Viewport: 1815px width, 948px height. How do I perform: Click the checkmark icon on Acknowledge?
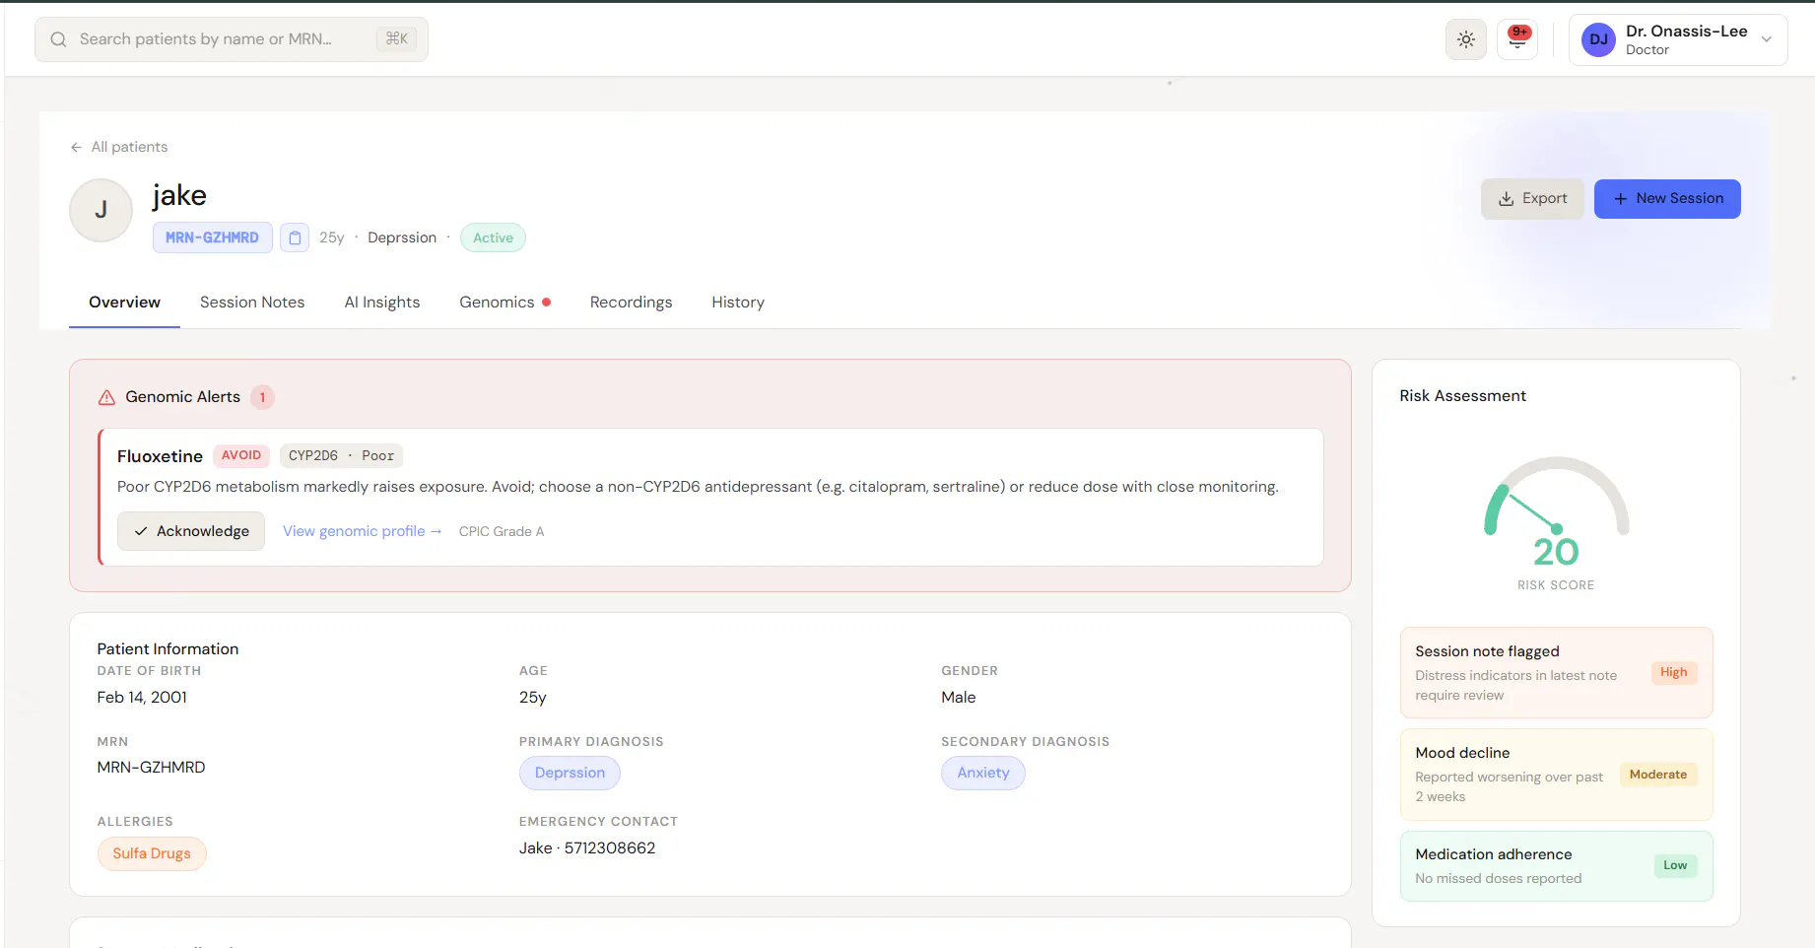[141, 531]
